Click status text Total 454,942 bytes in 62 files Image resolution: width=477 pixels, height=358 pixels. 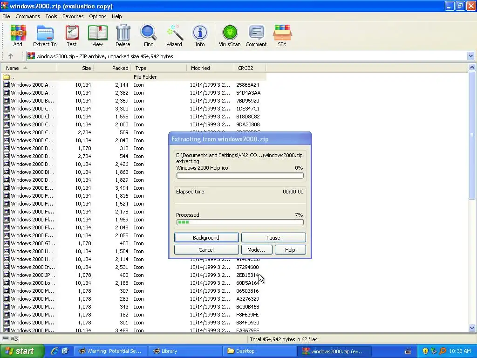(x=284, y=339)
